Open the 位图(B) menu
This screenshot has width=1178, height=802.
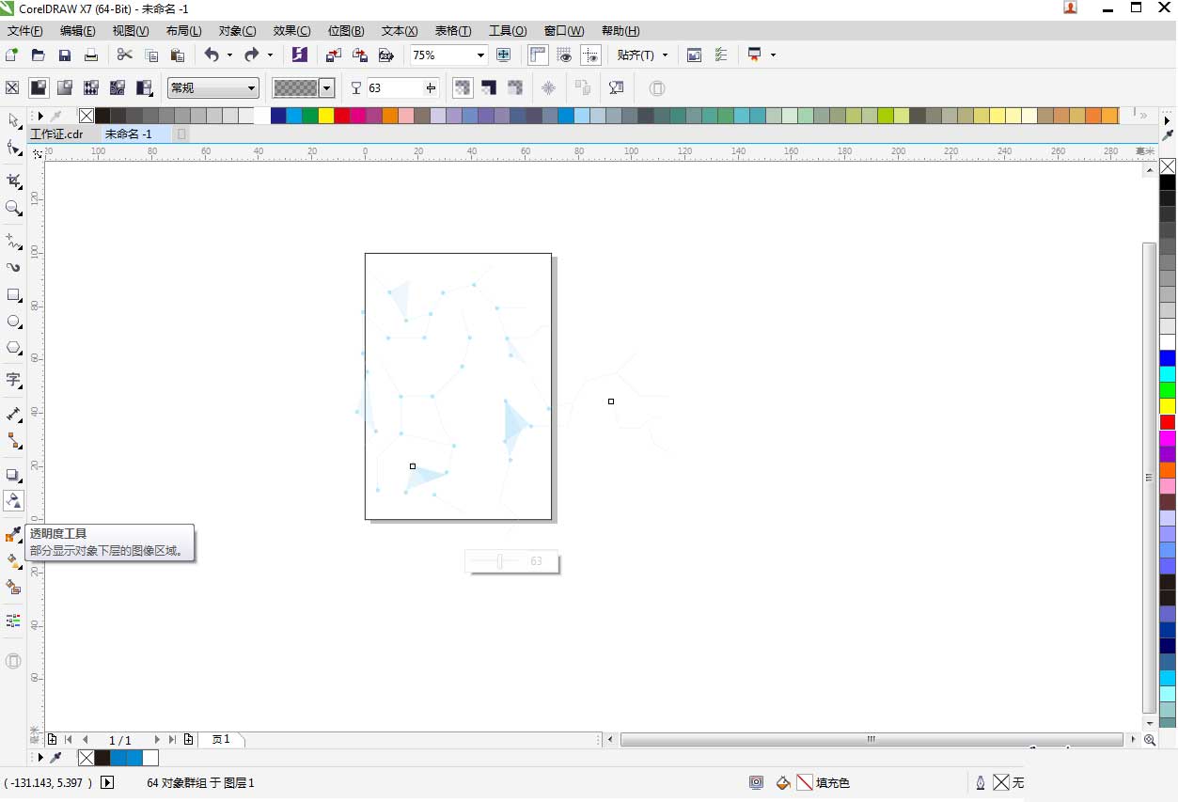point(346,31)
